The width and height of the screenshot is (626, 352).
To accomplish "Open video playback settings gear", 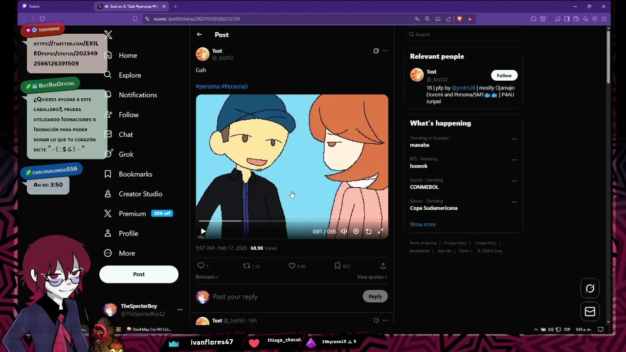I will [x=356, y=231].
